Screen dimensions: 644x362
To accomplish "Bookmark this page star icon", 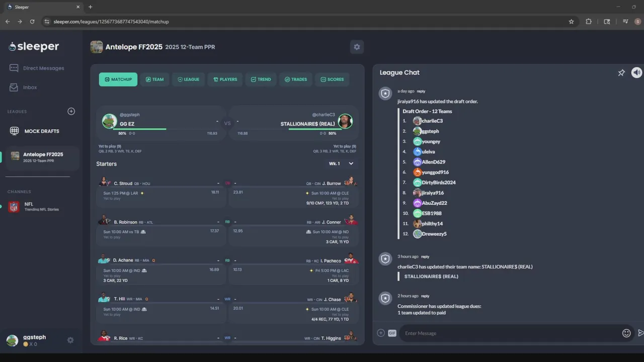I will [x=571, y=22].
